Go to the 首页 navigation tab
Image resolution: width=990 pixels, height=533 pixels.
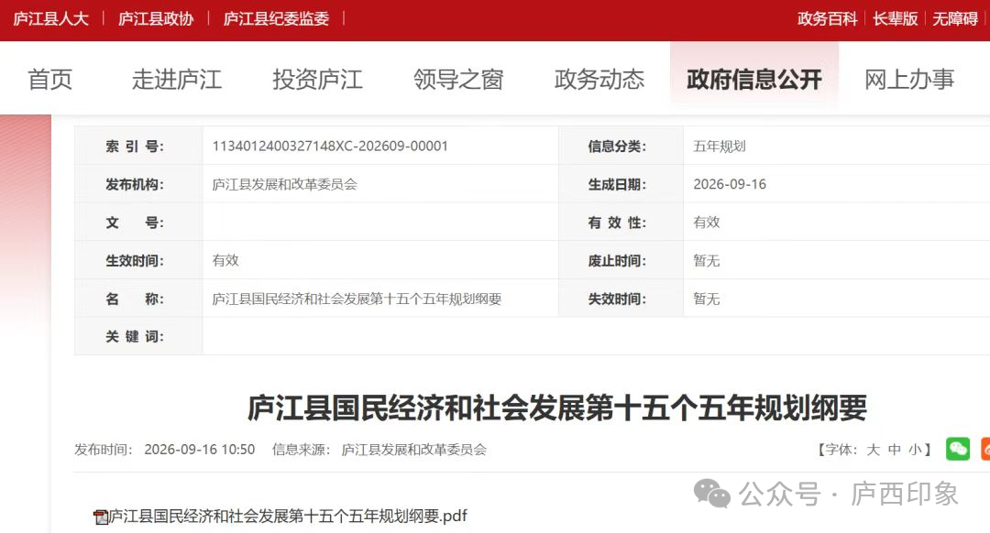(x=50, y=80)
